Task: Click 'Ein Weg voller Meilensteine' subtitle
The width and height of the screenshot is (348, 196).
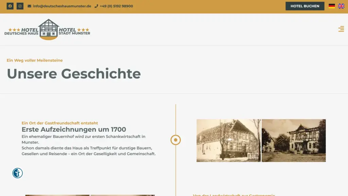Action: [x=35, y=60]
